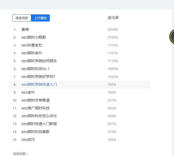Viewport: 174px width, 156px height.
Task: Click keyword seo顺时科技no.1
Action: click(35, 69)
